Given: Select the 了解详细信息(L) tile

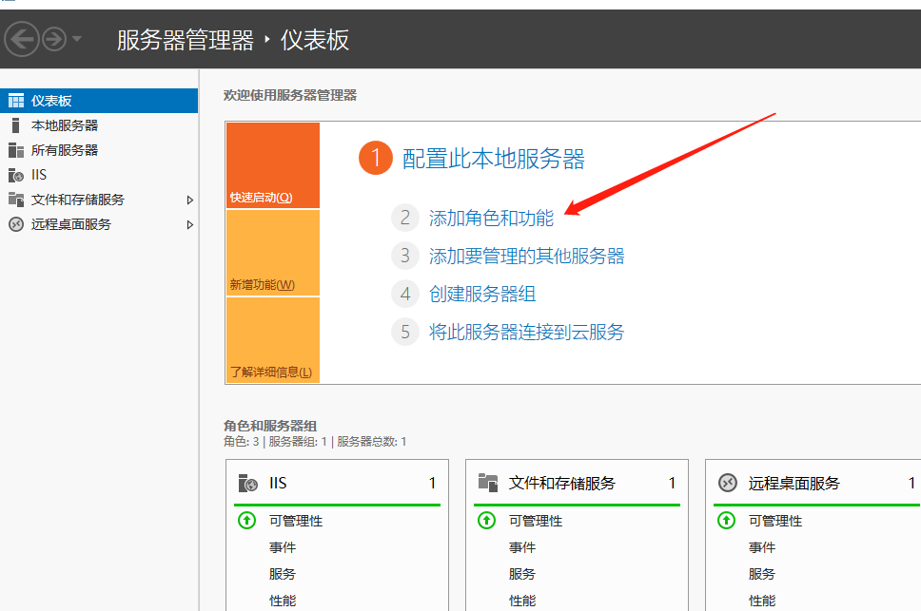Looking at the screenshot, I should [273, 340].
